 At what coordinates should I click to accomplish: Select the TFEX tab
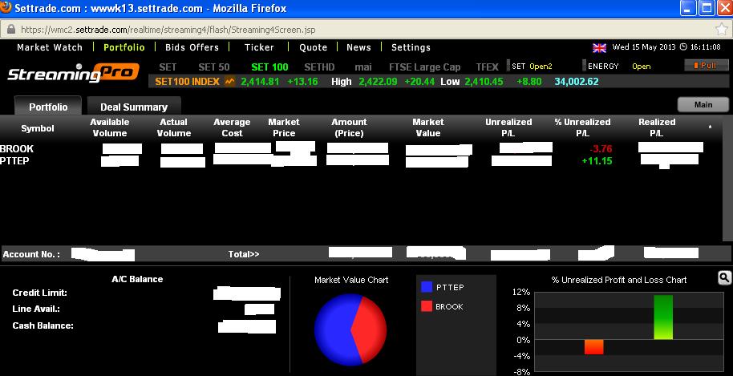487,67
